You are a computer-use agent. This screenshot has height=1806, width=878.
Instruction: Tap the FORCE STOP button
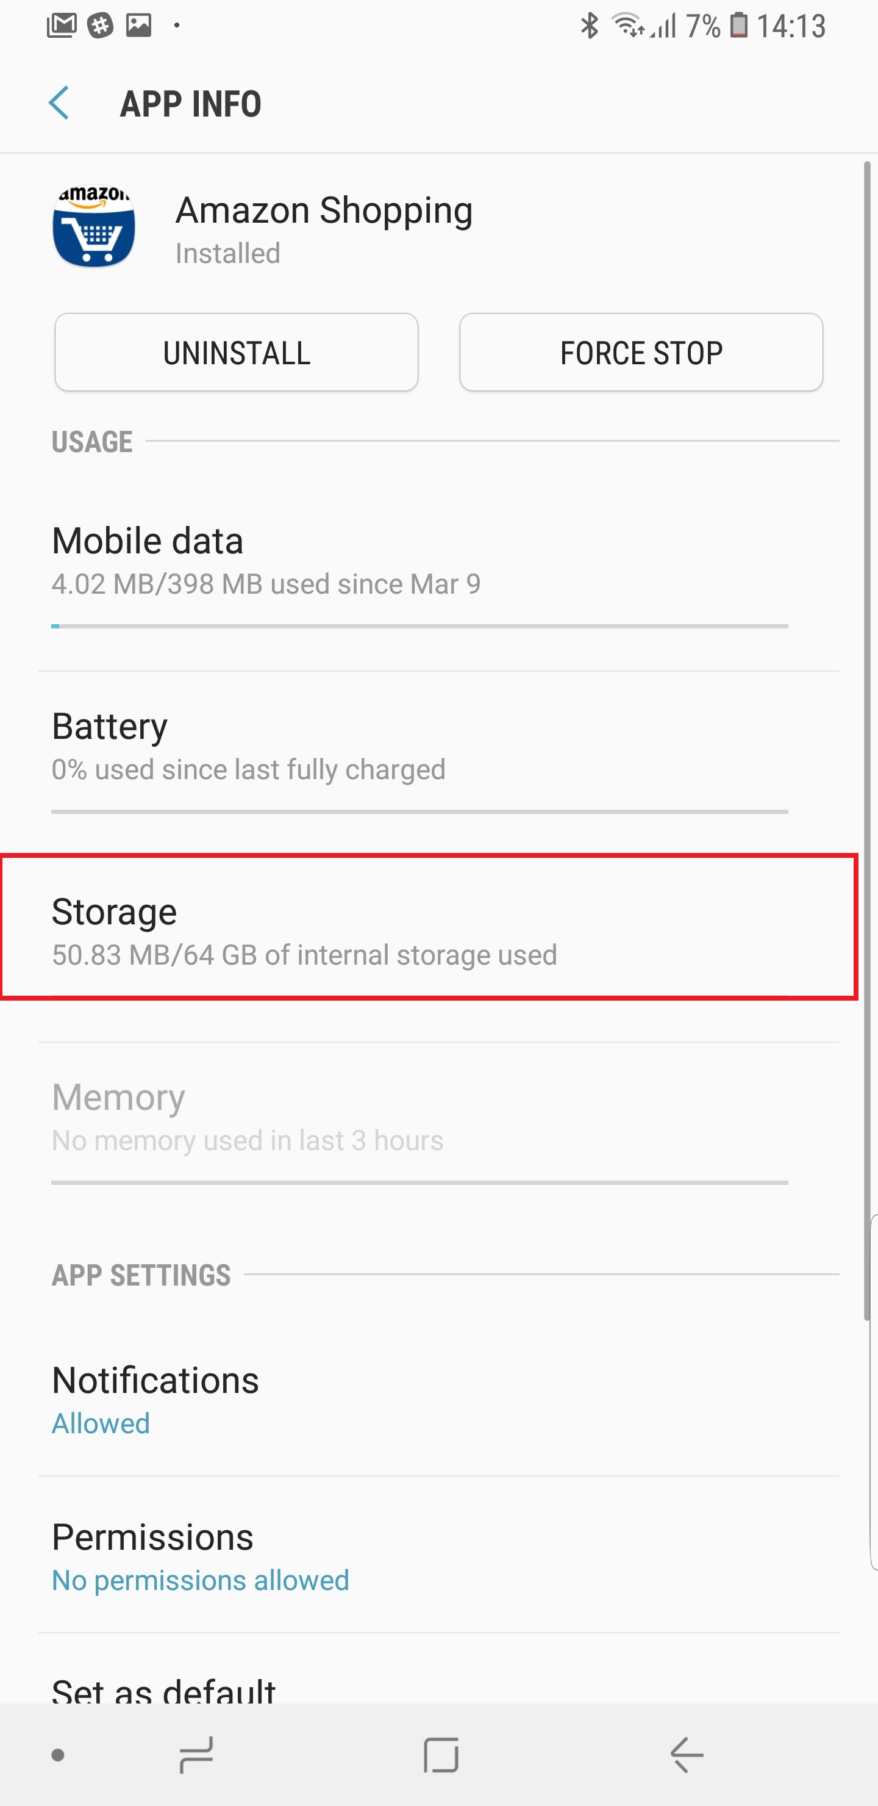(641, 352)
